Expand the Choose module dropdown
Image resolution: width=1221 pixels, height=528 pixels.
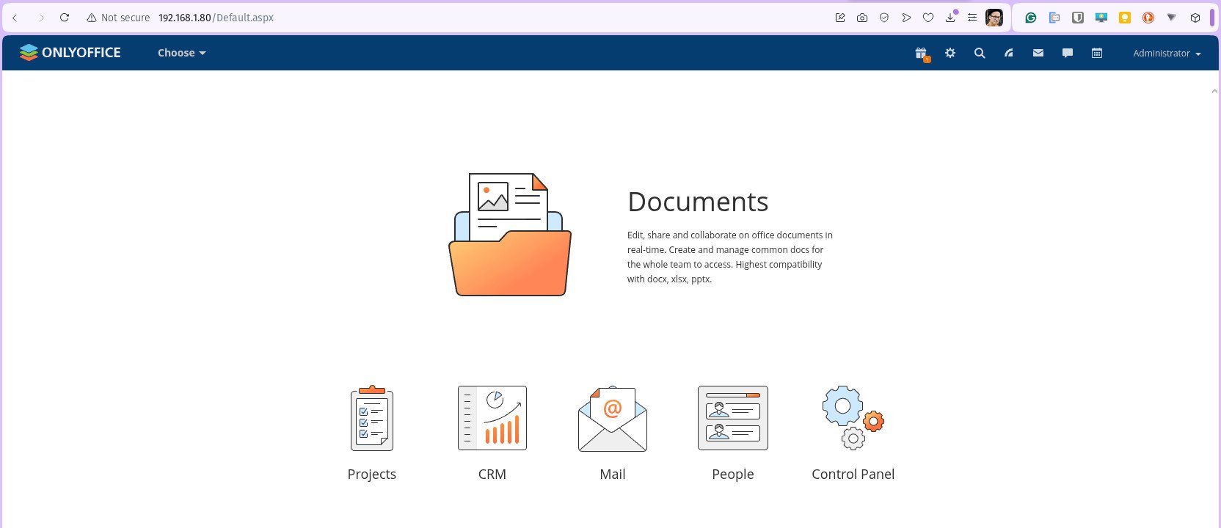[x=182, y=53]
